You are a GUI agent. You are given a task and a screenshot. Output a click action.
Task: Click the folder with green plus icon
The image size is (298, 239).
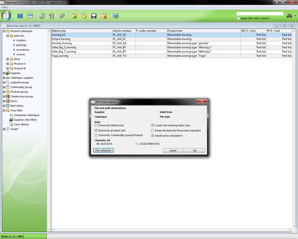click(x=74, y=16)
